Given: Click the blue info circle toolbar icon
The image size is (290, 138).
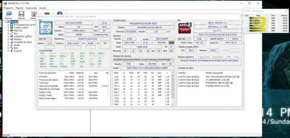Looking at the screenshot, I should [60, 13].
